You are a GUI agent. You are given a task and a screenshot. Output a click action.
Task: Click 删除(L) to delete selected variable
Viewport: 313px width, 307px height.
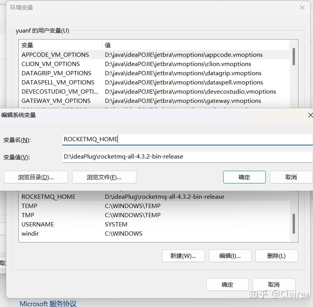(277, 256)
